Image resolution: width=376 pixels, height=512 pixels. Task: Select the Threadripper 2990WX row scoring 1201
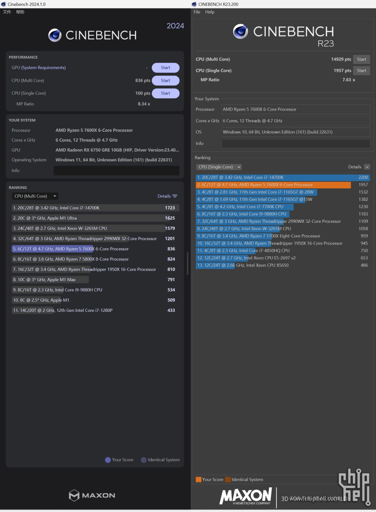tap(95, 239)
